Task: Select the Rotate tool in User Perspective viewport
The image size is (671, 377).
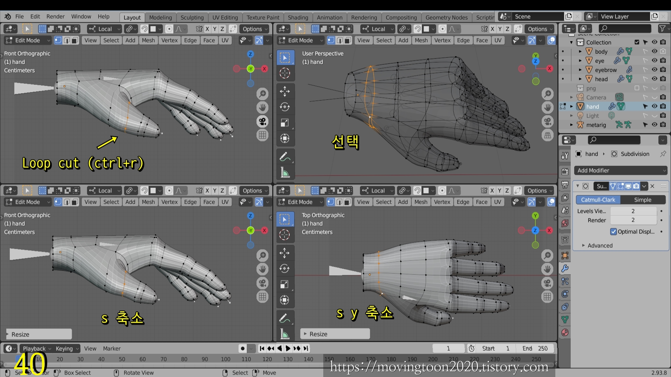Action: [x=285, y=107]
